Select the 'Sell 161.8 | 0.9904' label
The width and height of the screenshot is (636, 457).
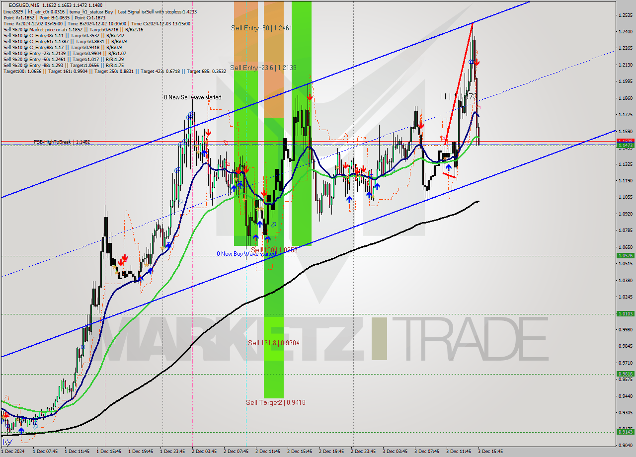pos(274,343)
